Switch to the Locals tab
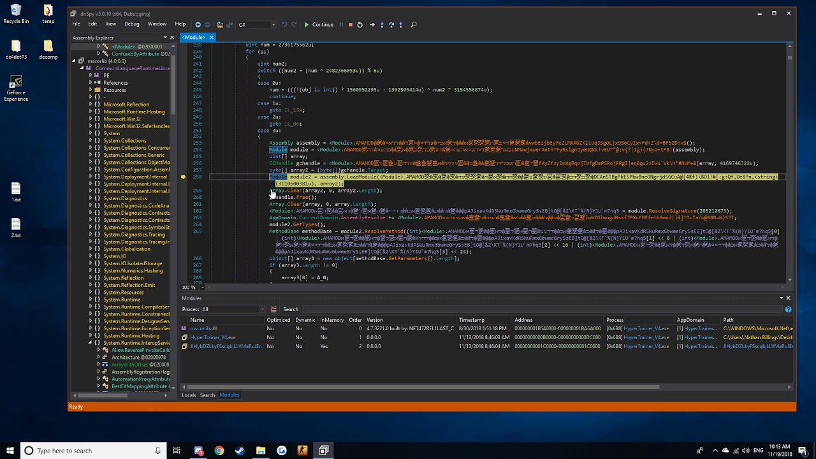Screen dimensions: 816x459 [x=189, y=395]
